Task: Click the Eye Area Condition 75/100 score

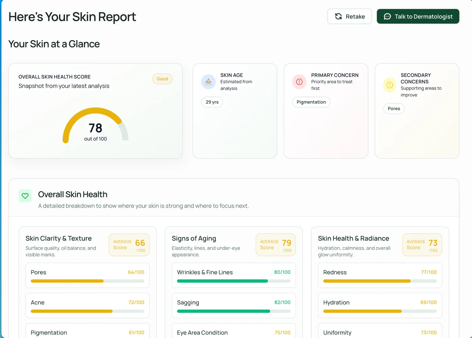Action: click(x=283, y=333)
